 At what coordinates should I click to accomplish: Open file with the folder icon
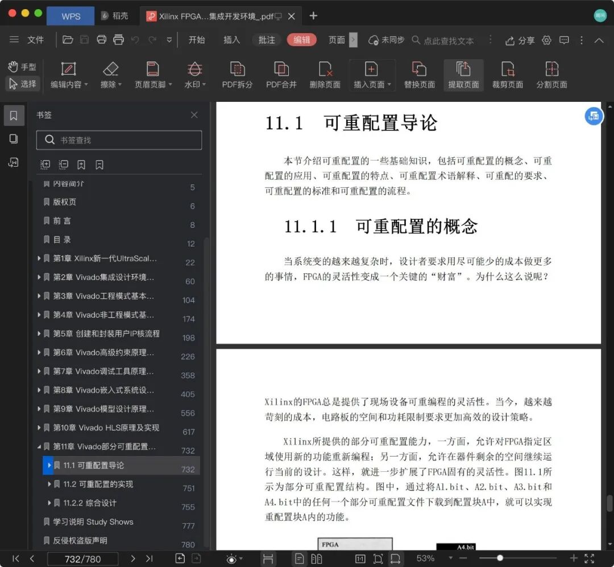click(x=68, y=40)
